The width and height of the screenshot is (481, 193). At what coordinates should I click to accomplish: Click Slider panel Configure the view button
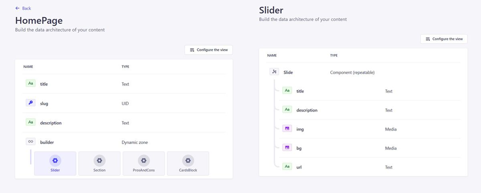444,39
